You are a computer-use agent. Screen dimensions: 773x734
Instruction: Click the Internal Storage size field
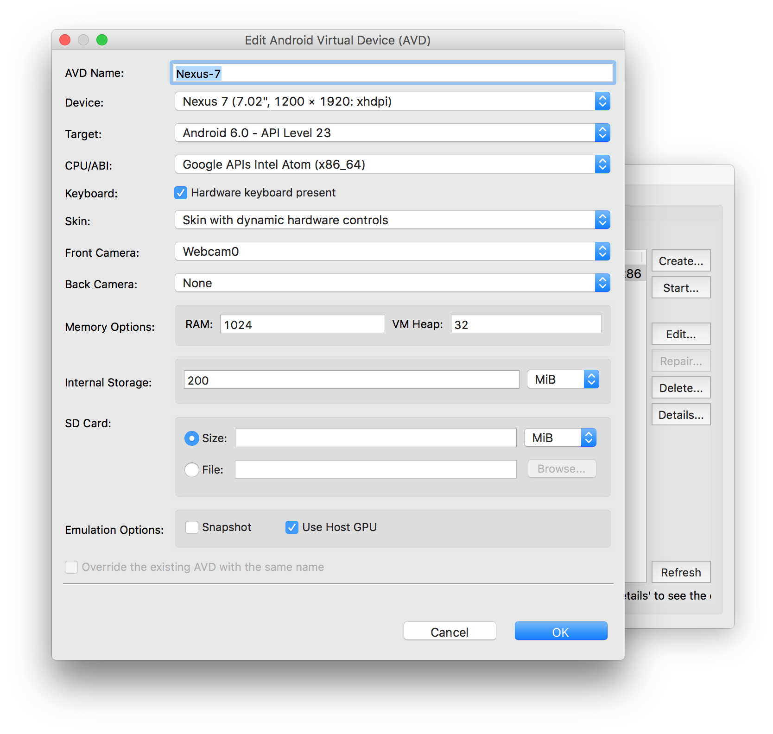(351, 380)
